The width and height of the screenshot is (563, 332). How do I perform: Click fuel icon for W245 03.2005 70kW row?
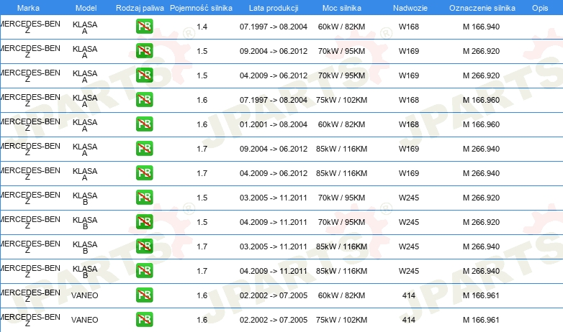pyautogui.click(x=144, y=197)
